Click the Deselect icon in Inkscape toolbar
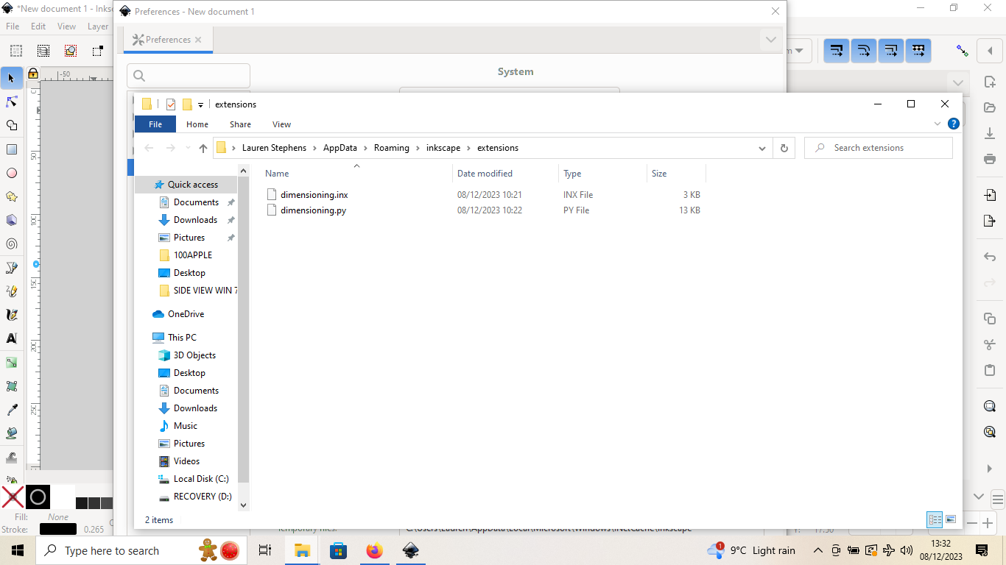The width and height of the screenshot is (1006, 565). point(71,51)
